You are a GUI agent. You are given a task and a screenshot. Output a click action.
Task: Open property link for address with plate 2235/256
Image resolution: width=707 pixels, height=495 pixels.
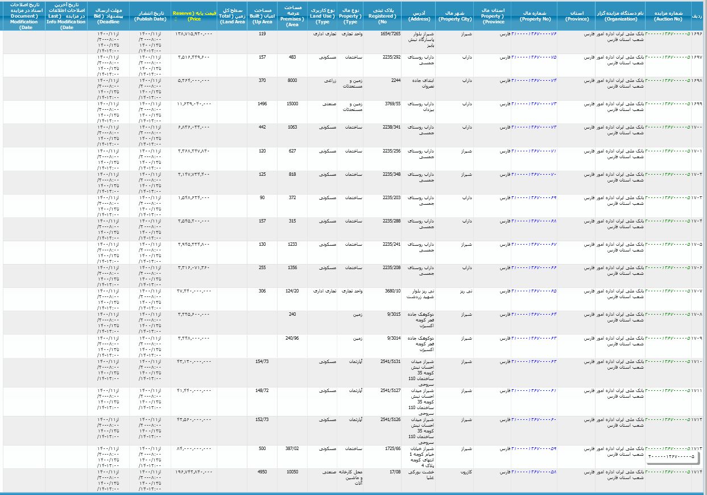click(534, 151)
